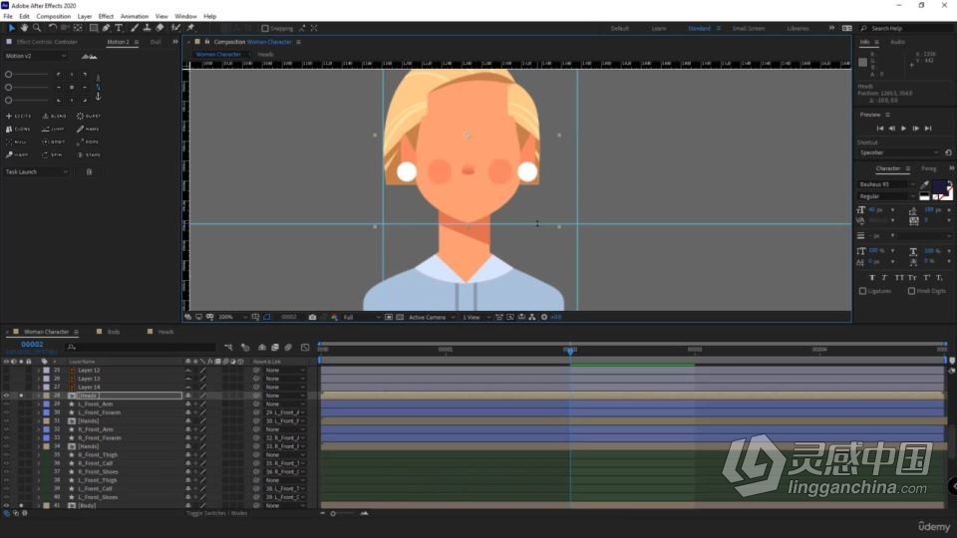Hide the Heads layer with its eye icon
This screenshot has height=538, width=957.
(x=7, y=396)
